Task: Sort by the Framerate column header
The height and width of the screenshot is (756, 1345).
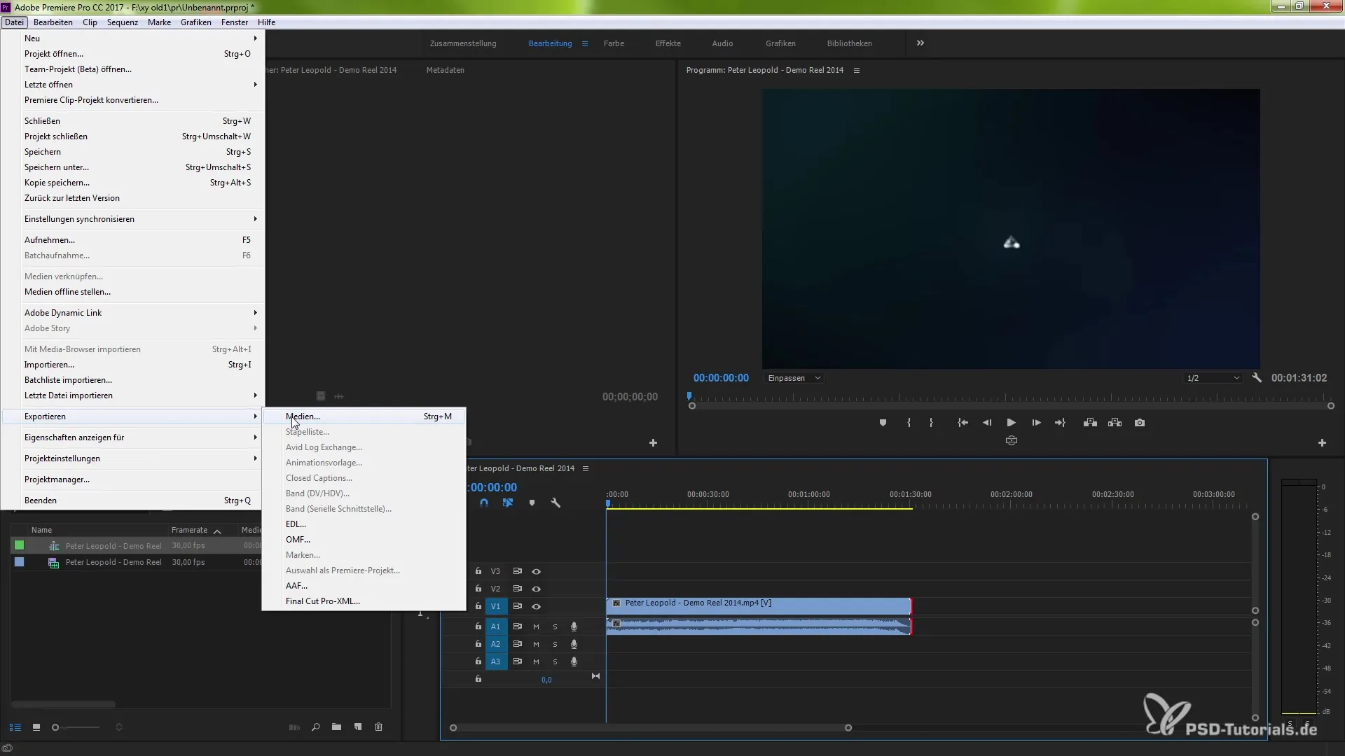Action: pyautogui.click(x=189, y=530)
